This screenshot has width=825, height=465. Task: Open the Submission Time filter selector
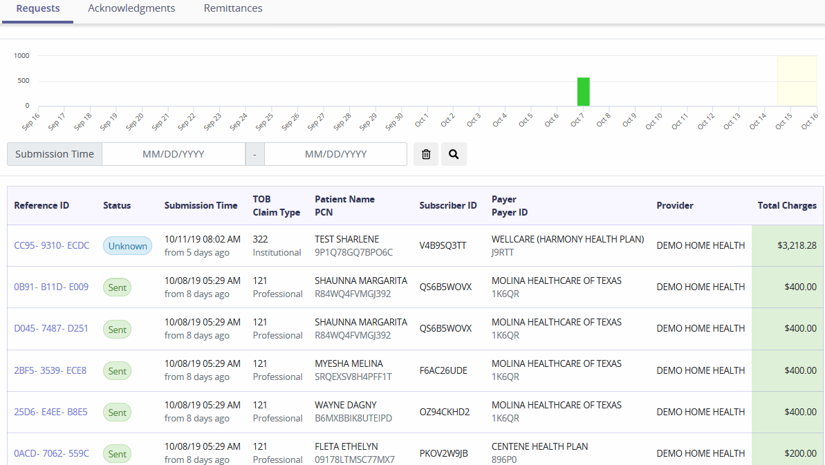54,153
